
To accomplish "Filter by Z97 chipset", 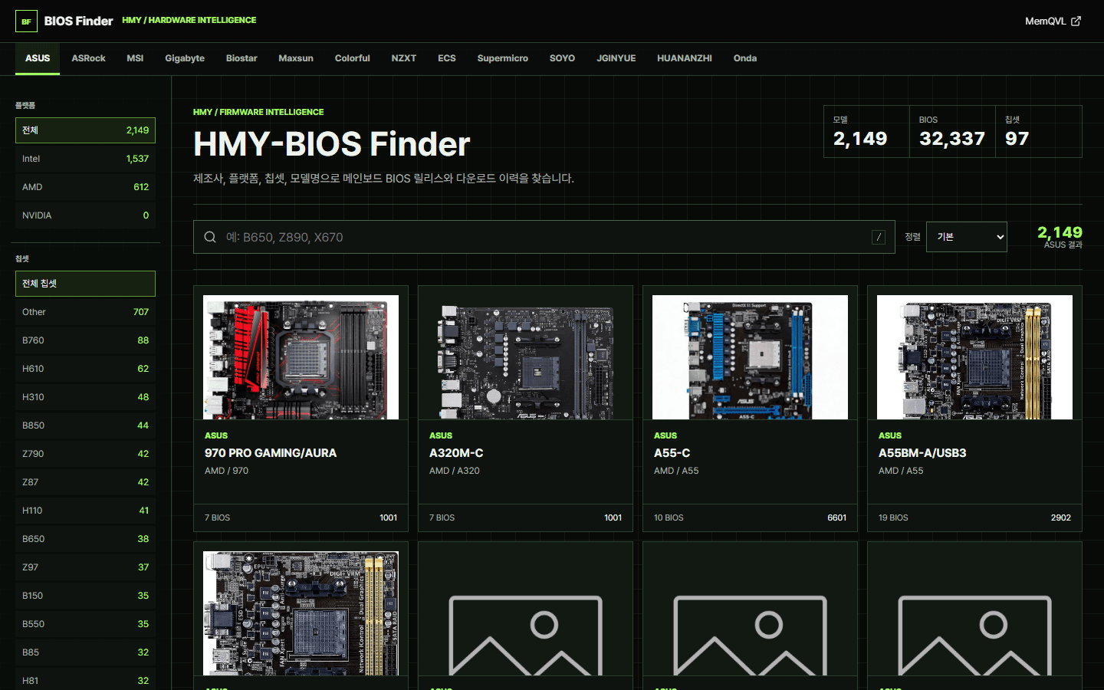I will 85,567.
